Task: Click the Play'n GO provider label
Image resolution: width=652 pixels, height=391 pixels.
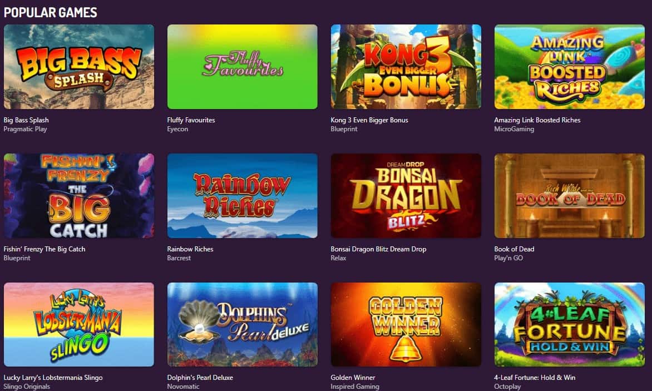Action: click(508, 258)
